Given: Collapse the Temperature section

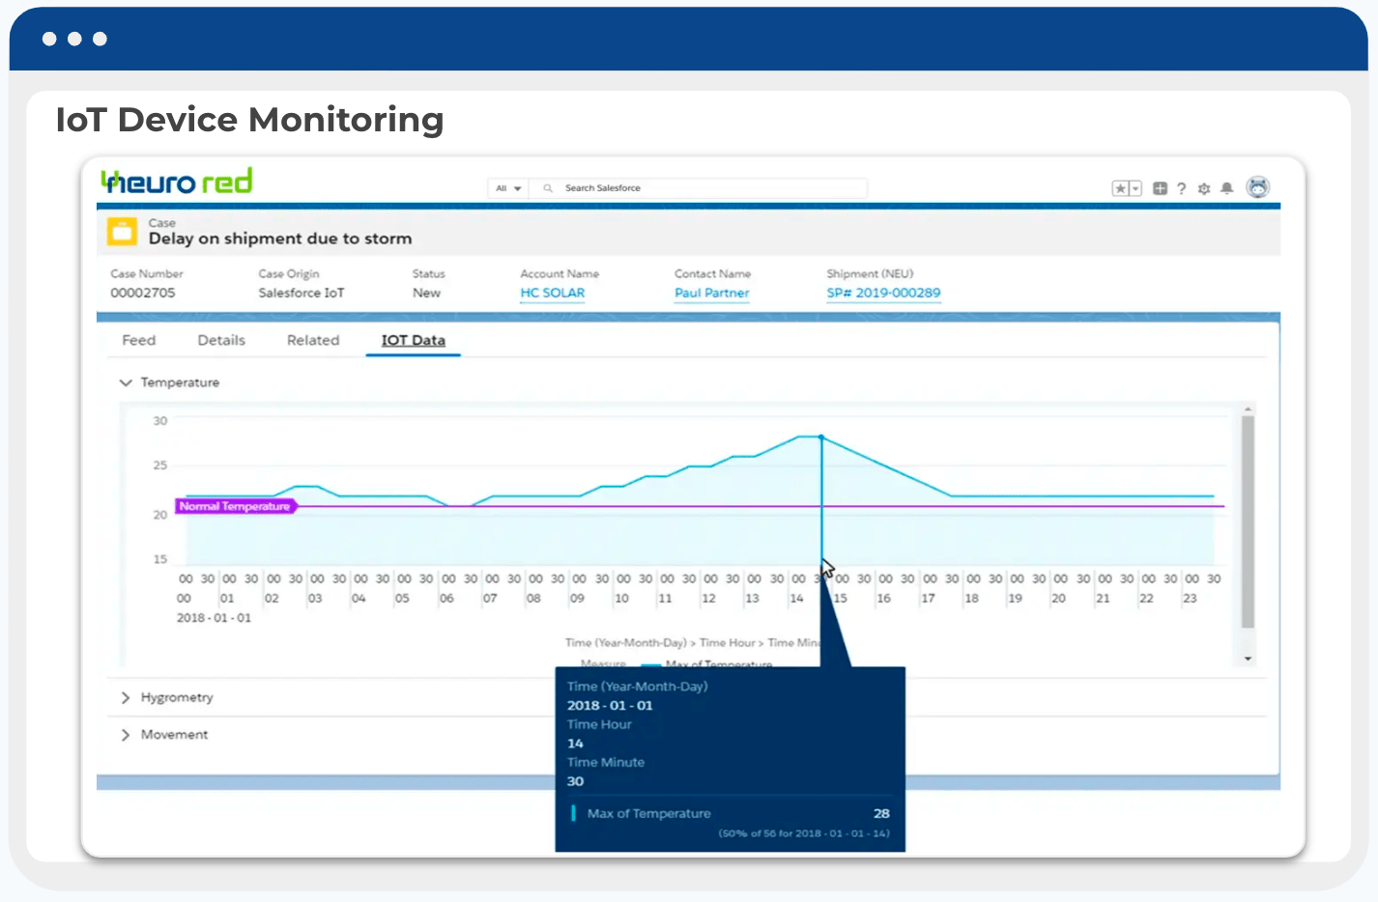Looking at the screenshot, I should [x=126, y=382].
